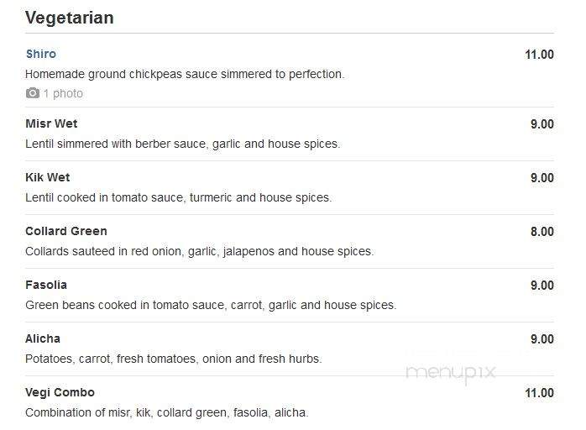View the 1 photo link
Viewport: 586px width, 430px height.
(63, 93)
